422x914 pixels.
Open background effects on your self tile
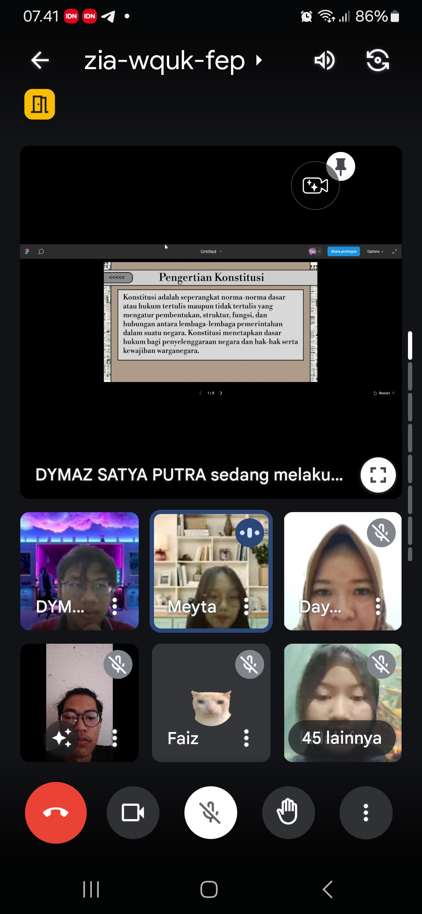(x=62, y=738)
